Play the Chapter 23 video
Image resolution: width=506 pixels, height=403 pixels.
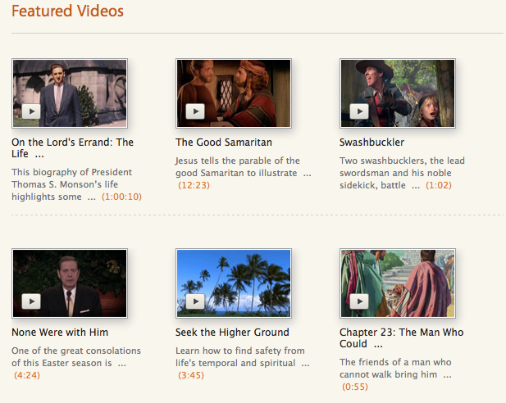359,301
